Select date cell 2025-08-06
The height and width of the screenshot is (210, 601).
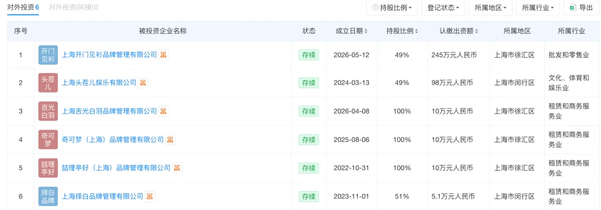[x=352, y=140]
